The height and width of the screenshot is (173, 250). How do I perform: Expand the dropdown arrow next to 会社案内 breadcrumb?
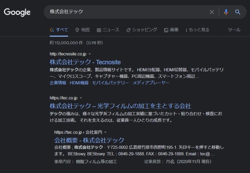click(105, 132)
